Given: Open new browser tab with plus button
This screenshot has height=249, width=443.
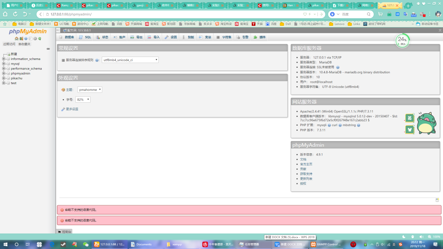Looking at the screenshot, I should click(408, 6).
